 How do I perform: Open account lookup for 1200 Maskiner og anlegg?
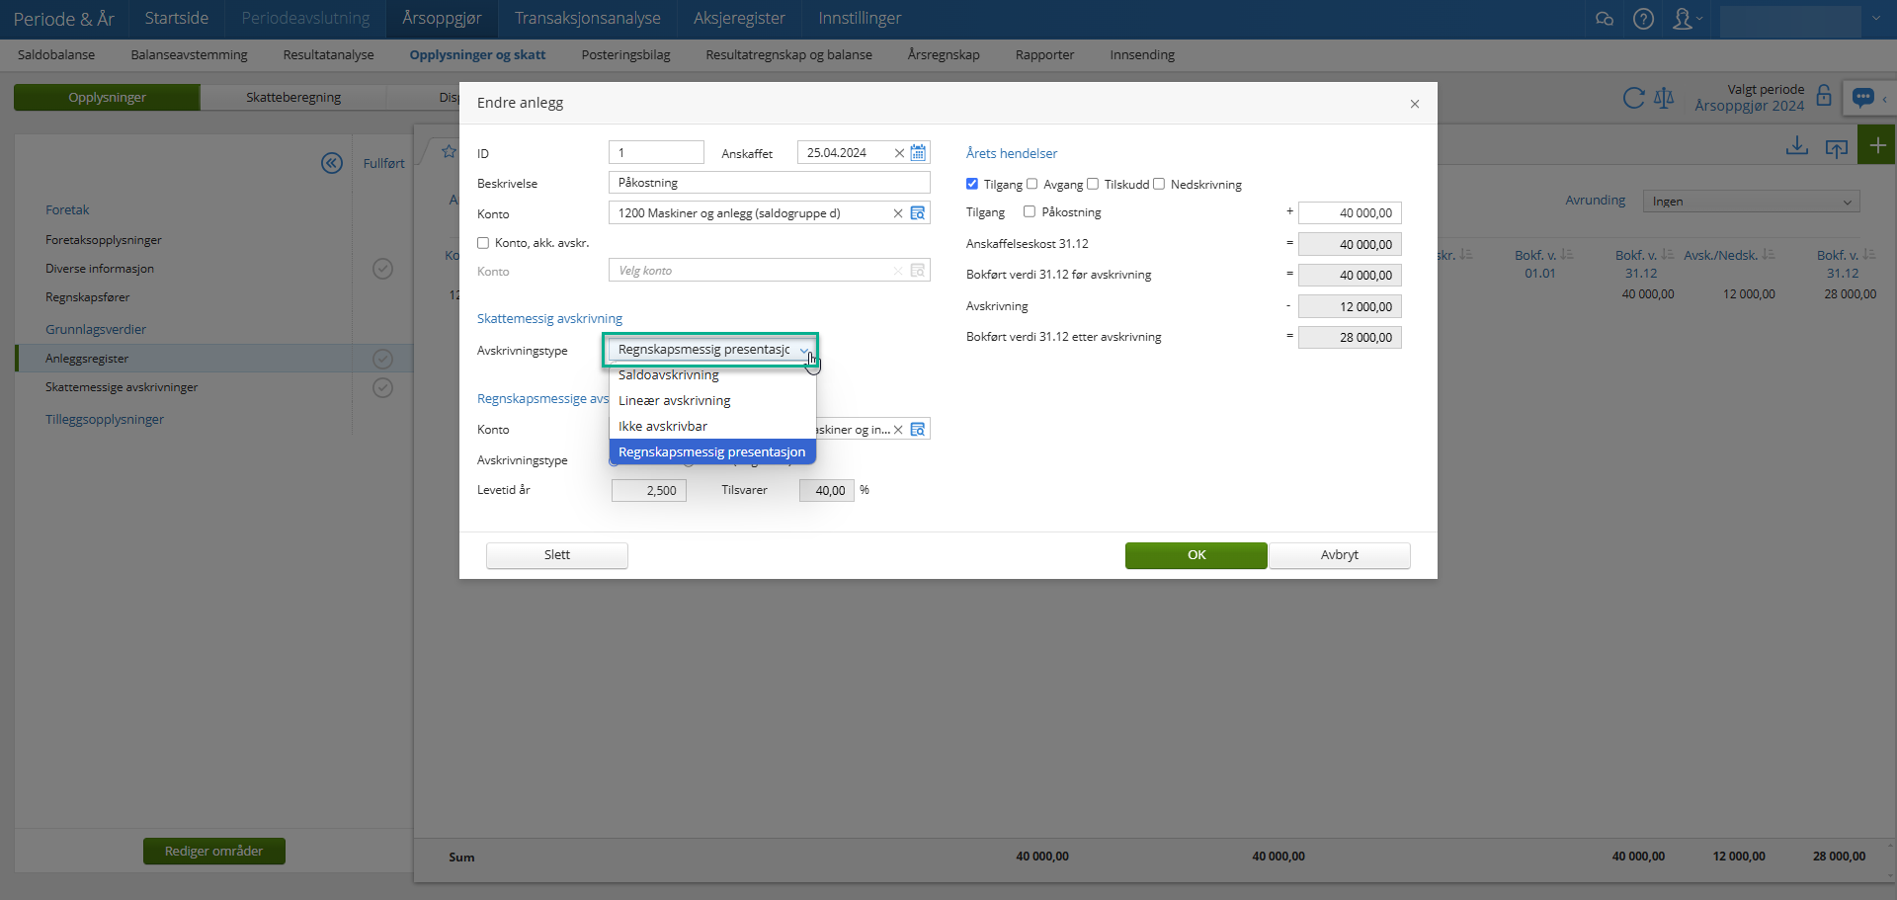click(x=918, y=212)
